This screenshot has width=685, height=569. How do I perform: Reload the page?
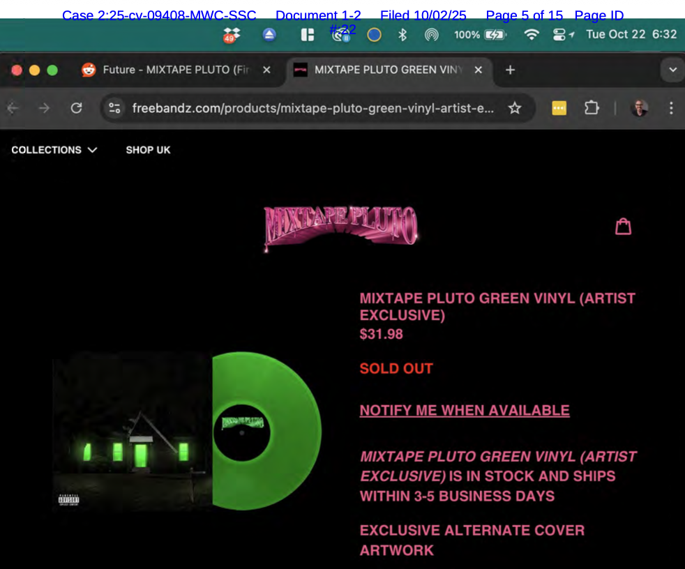pos(77,108)
